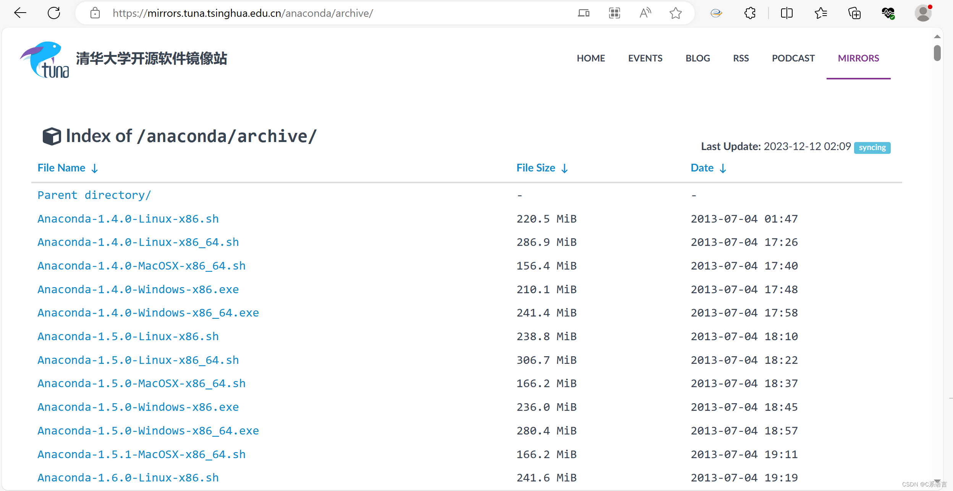
Task: Download Anaconda-1.4.0-MacOSX-x86_64.sh
Action: (x=141, y=266)
